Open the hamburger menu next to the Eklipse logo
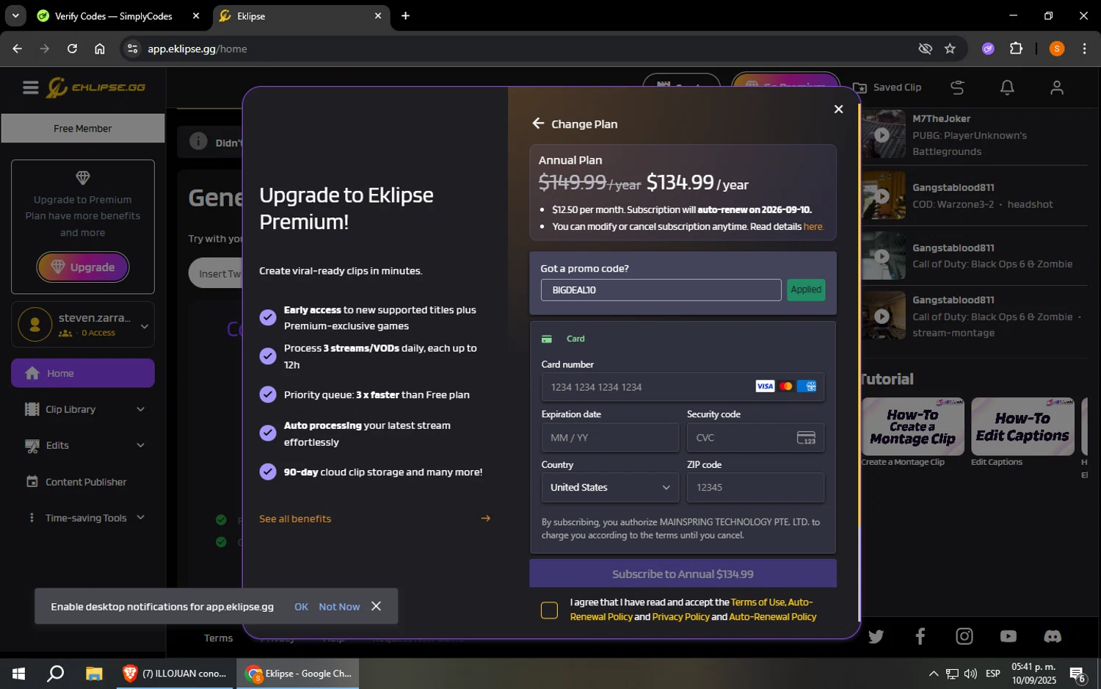This screenshot has width=1101, height=689. [30, 87]
